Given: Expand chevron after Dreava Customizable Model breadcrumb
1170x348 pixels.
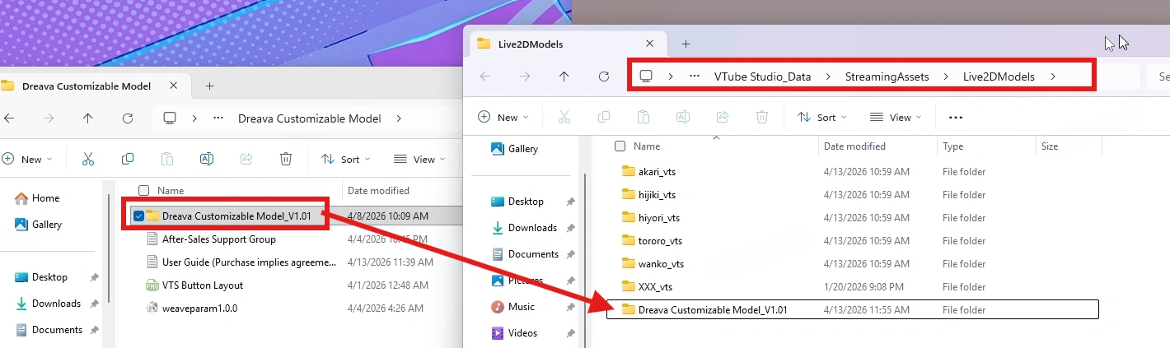Looking at the screenshot, I should click(x=400, y=118).
